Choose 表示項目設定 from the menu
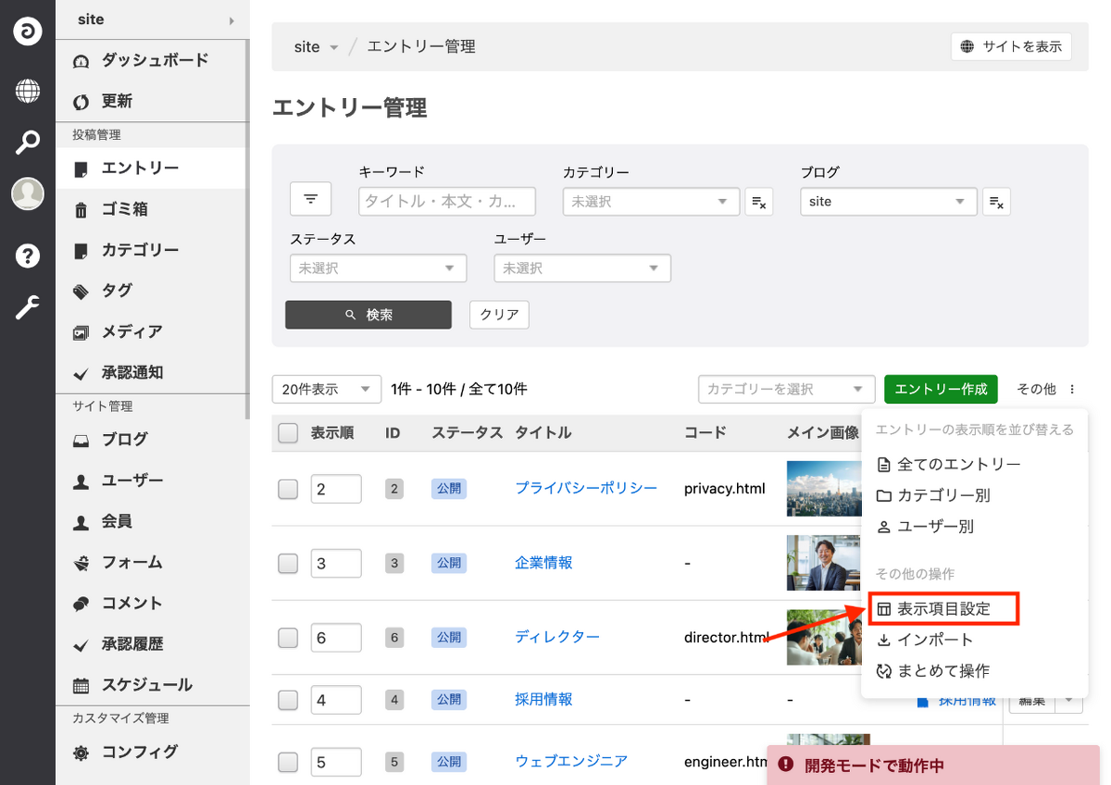Screen dimensions: 1111x785 coord(942,609)
